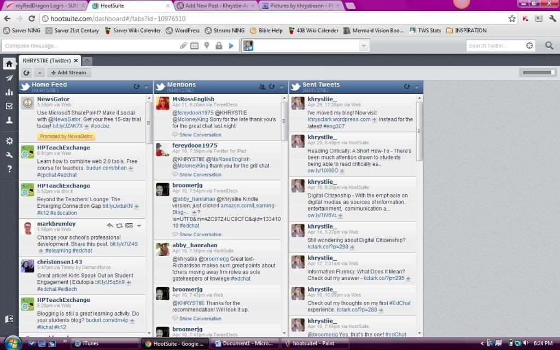Send direct message icon on markbrumley tweet

click(129, 225)
